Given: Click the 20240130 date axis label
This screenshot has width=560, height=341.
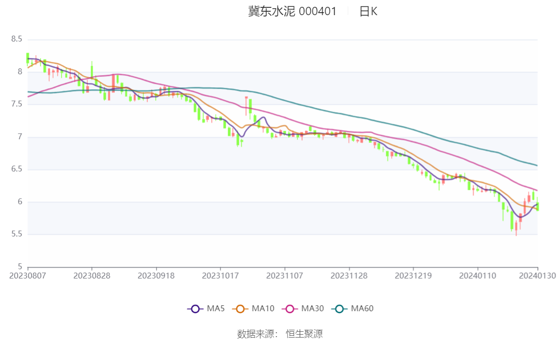Looking at the screenshot, I should 538,276.
